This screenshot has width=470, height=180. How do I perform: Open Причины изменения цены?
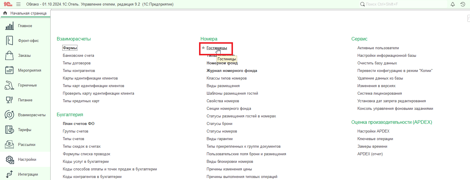229,169
